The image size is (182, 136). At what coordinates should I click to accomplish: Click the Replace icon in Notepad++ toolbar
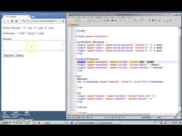(116, 20)
